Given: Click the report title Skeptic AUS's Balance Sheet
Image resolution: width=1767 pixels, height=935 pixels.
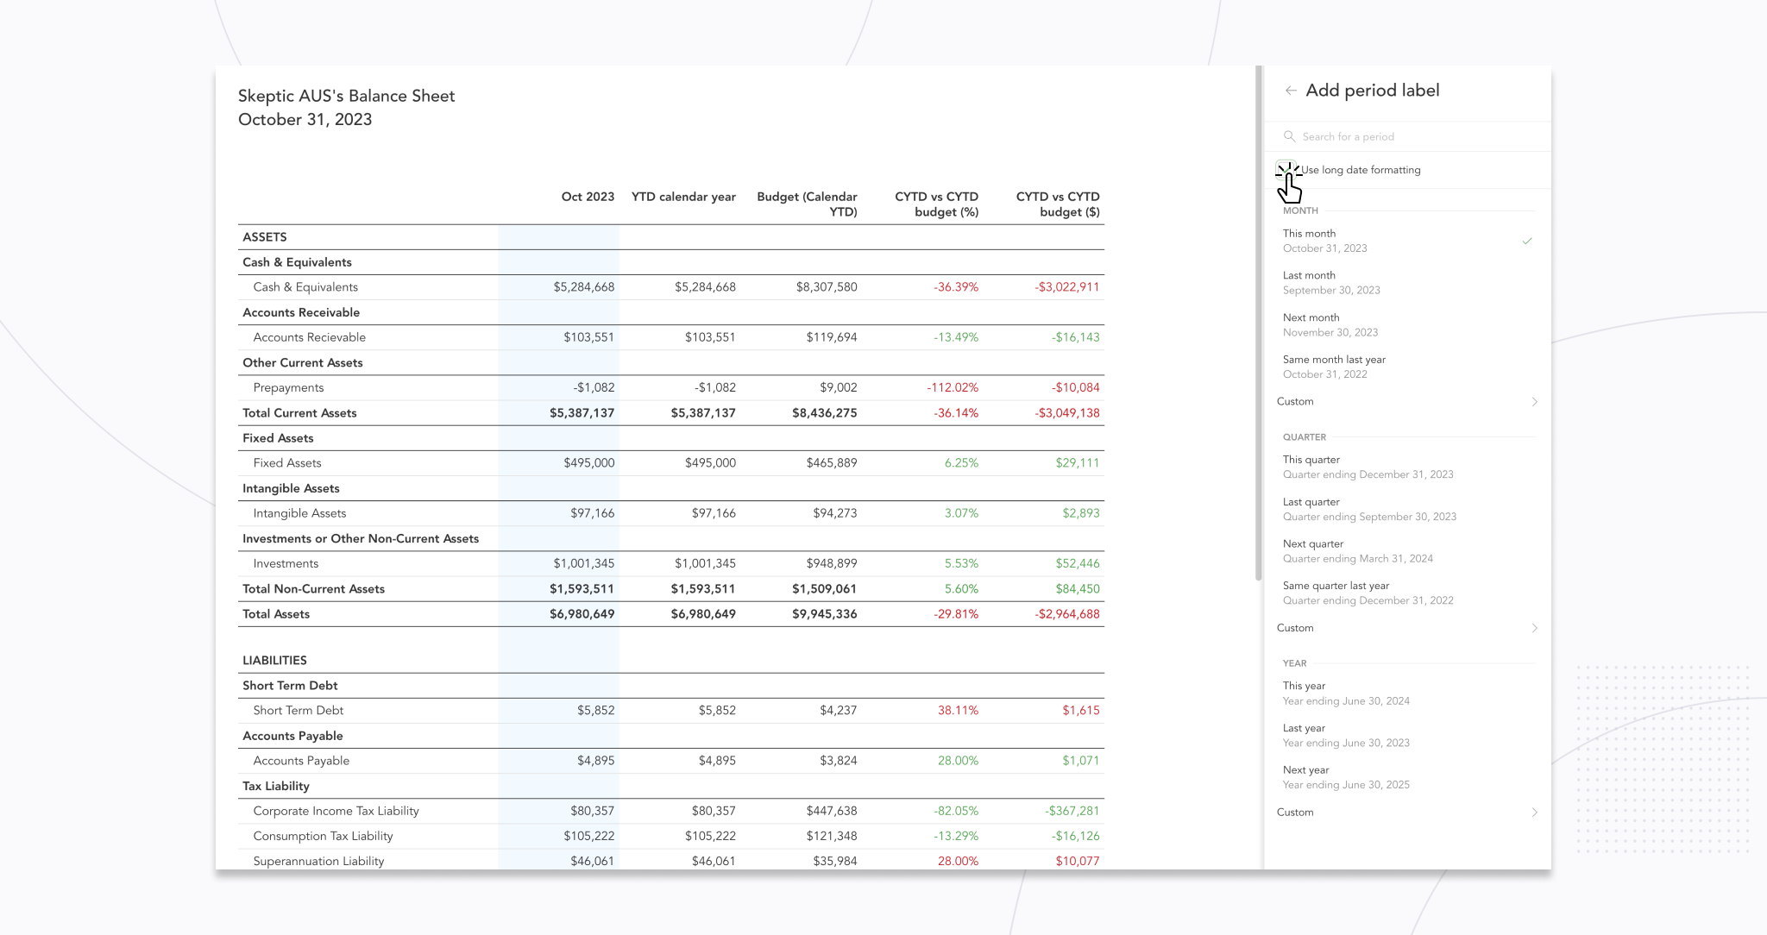Looking at the screenshot, I should (x=346, y=96).
